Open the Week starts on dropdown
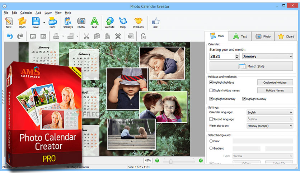 [x=270, y=126]
